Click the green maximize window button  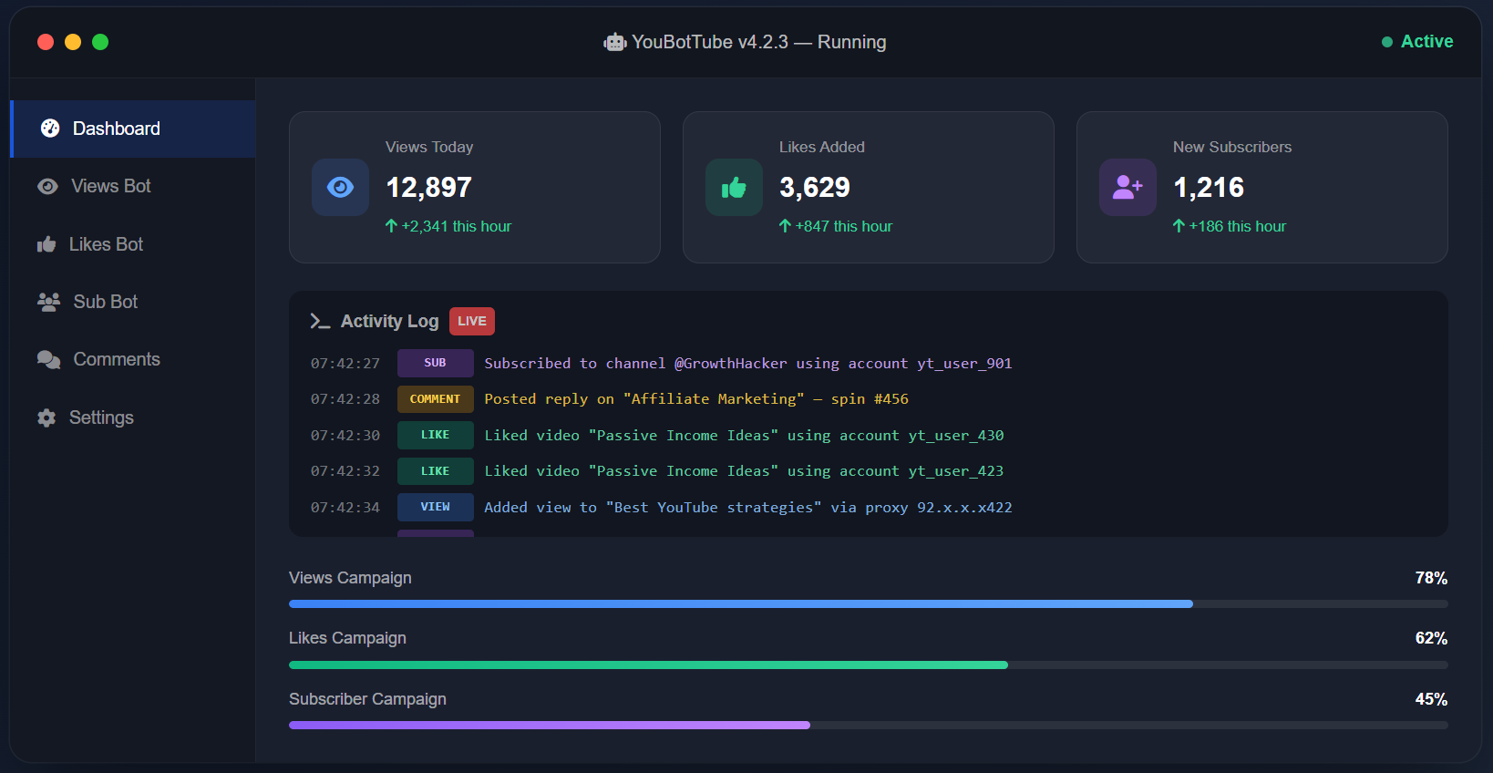point(100,42)
